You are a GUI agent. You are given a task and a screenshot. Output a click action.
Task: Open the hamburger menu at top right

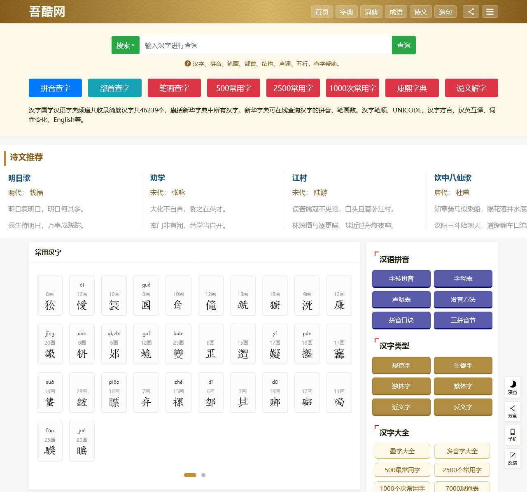tap(490, 12)
